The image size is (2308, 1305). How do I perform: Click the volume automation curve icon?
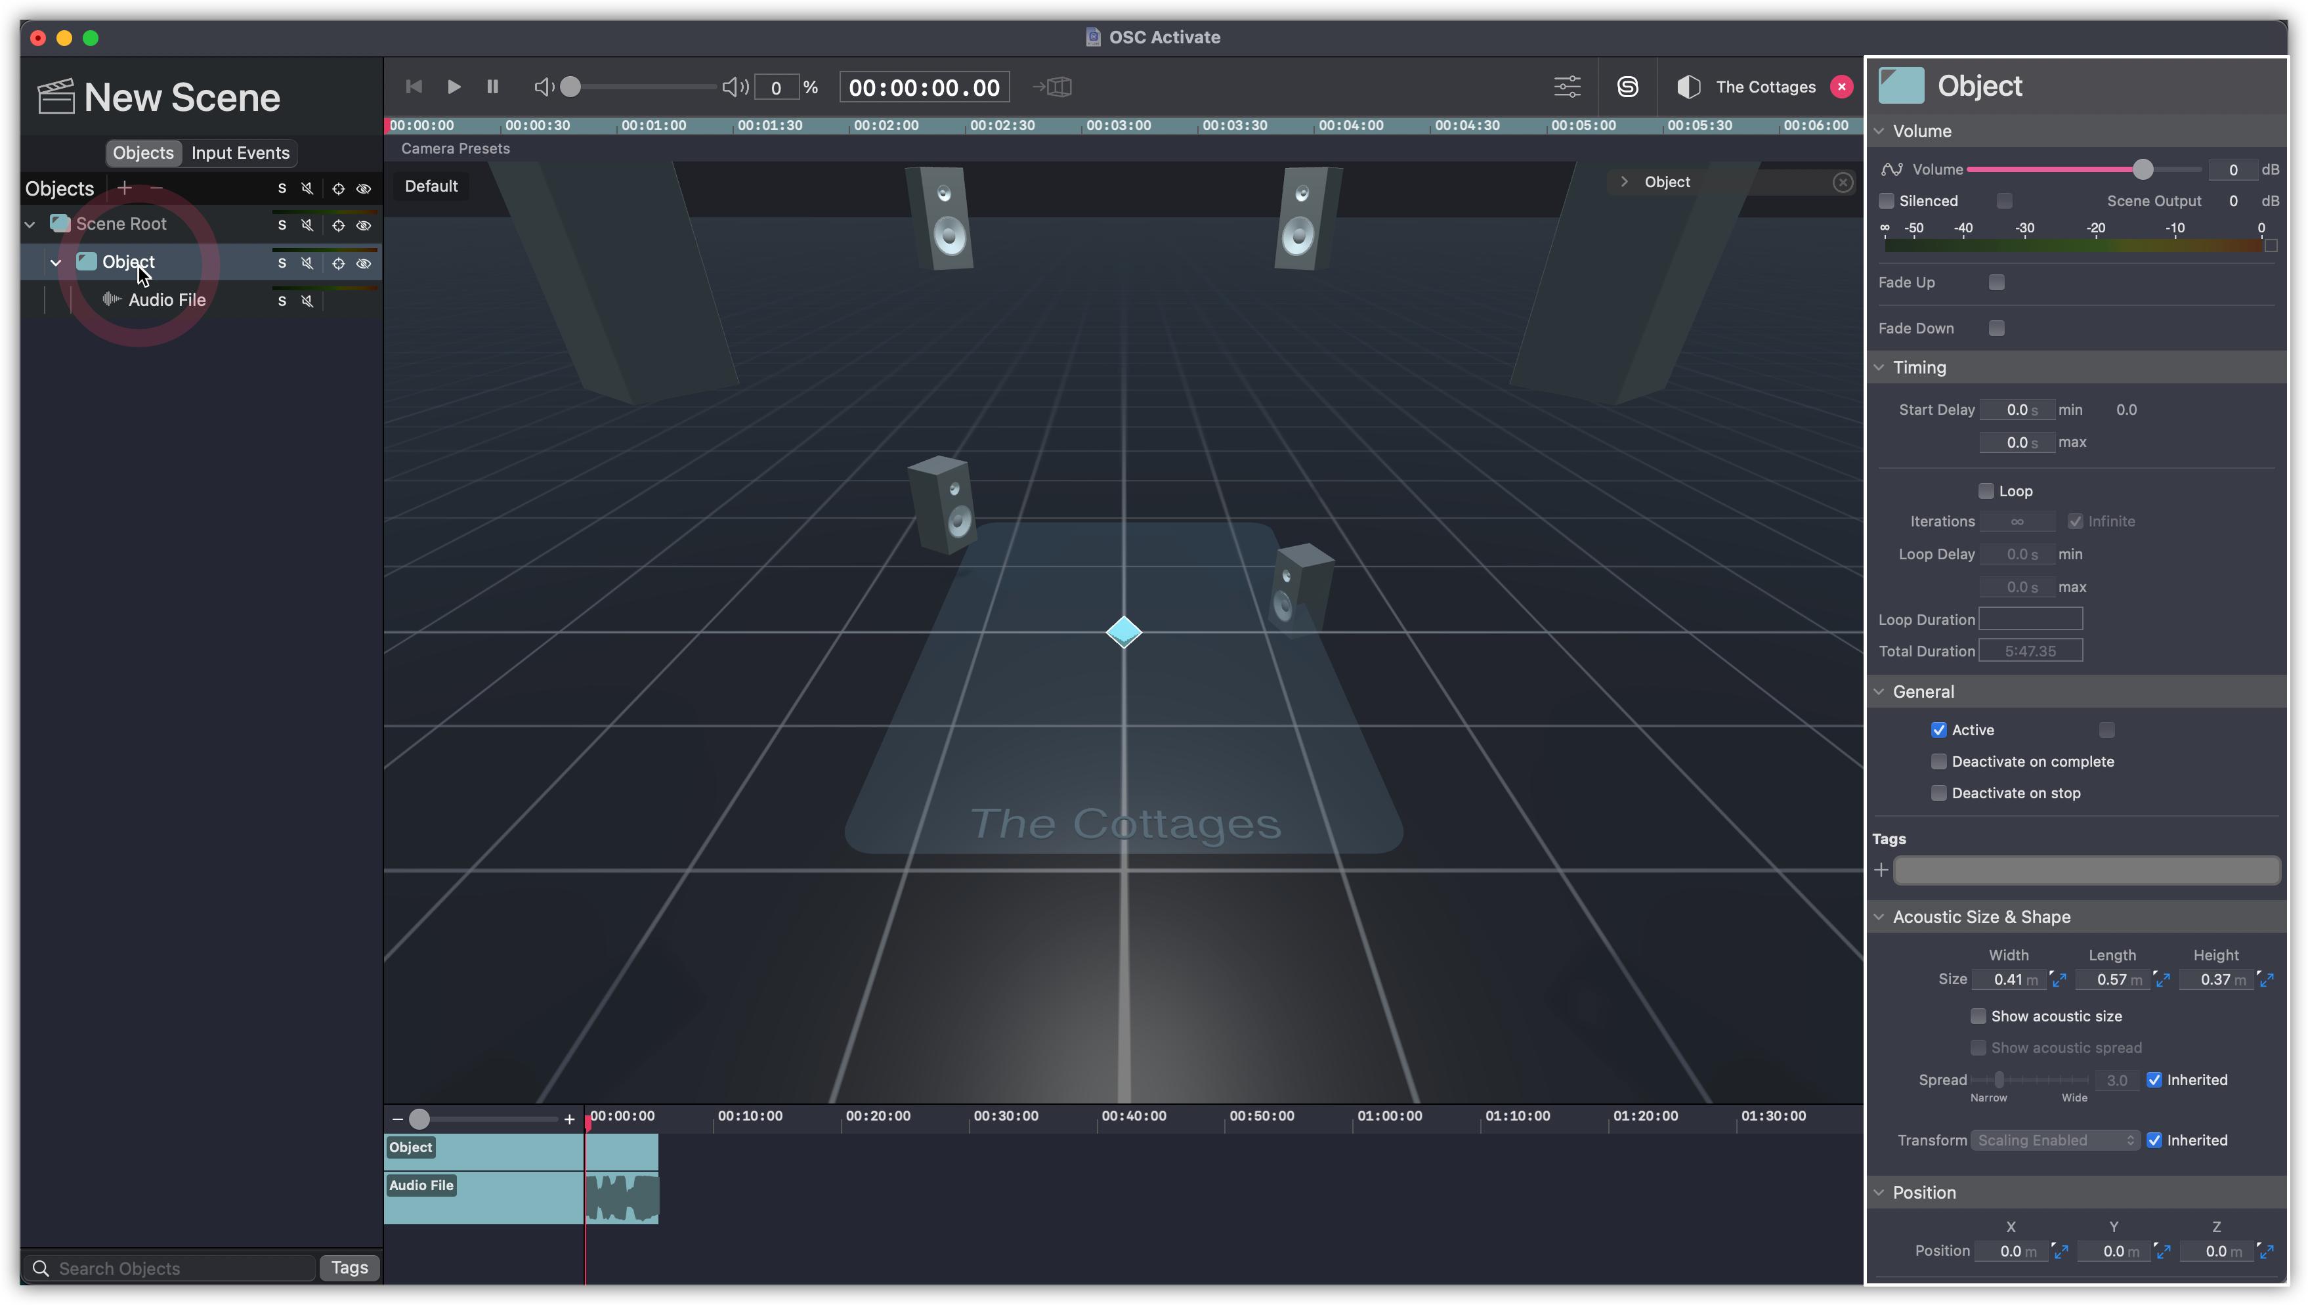point(1891,169)
